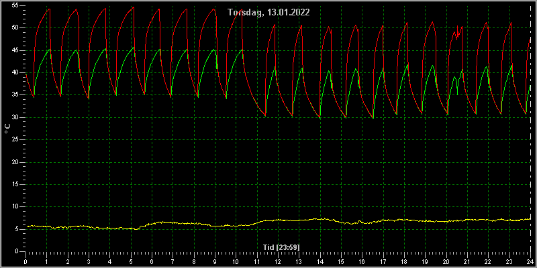Image resolution: width=537 pixels, height=268 pixels.
Task: Click the date title Torsdag, 13.01.2022
Action: (269, 13)
